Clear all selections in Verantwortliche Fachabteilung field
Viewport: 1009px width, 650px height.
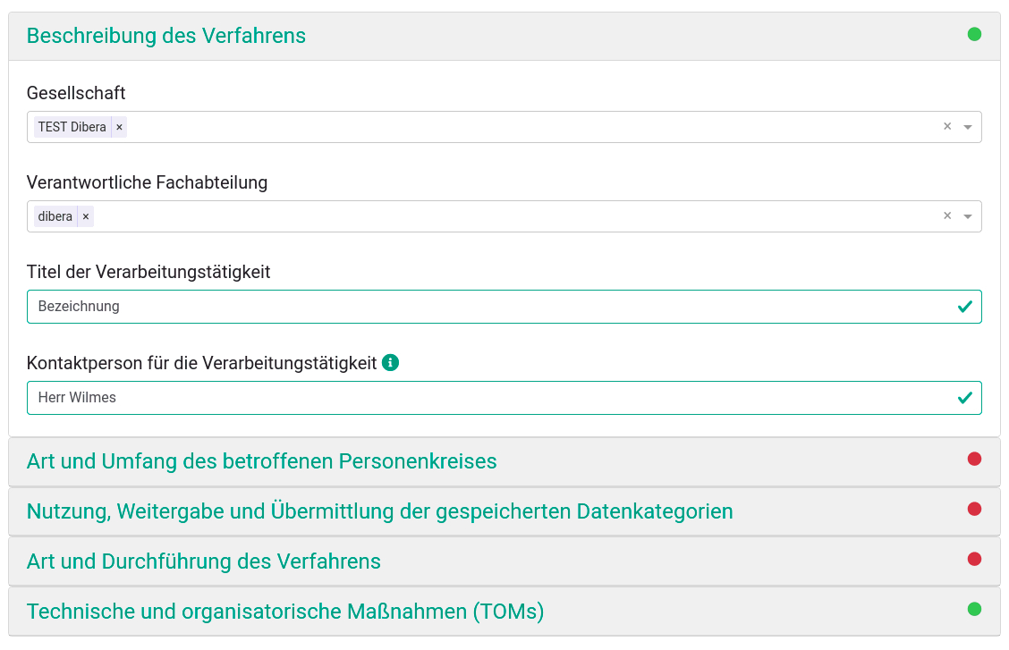pyautogui.click(x=947, y=216)
